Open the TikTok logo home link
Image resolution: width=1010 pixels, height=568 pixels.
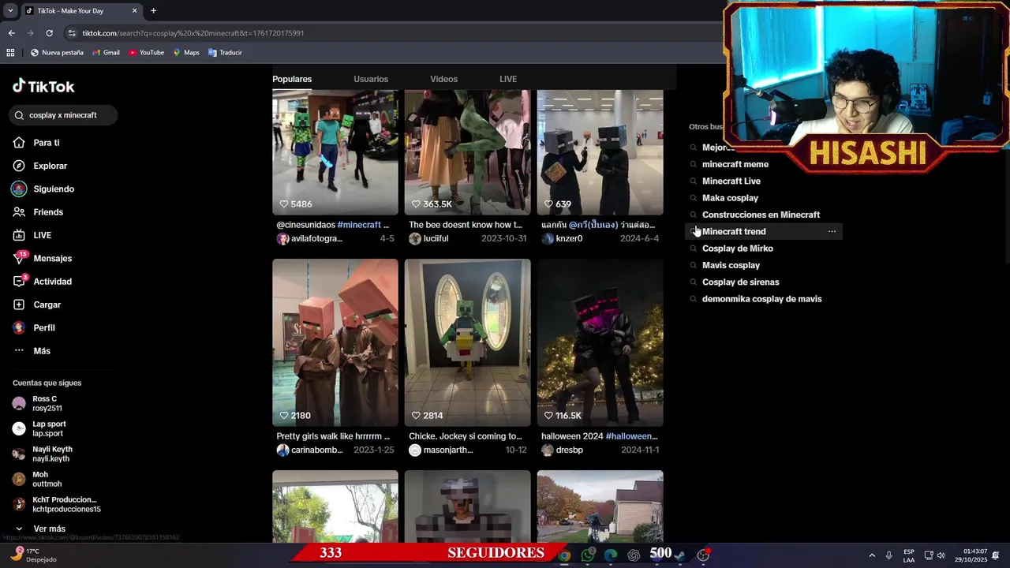(43, 86)
